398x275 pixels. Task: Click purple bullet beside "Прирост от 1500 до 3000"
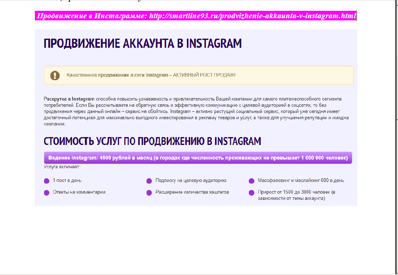click(x=251, y=193)
